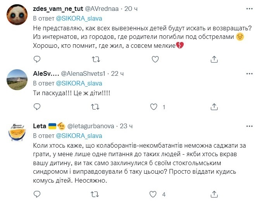Screen dimensions: 259x204
Task: Open more options for Leta's tweet
Action: [x=248, y=126]
